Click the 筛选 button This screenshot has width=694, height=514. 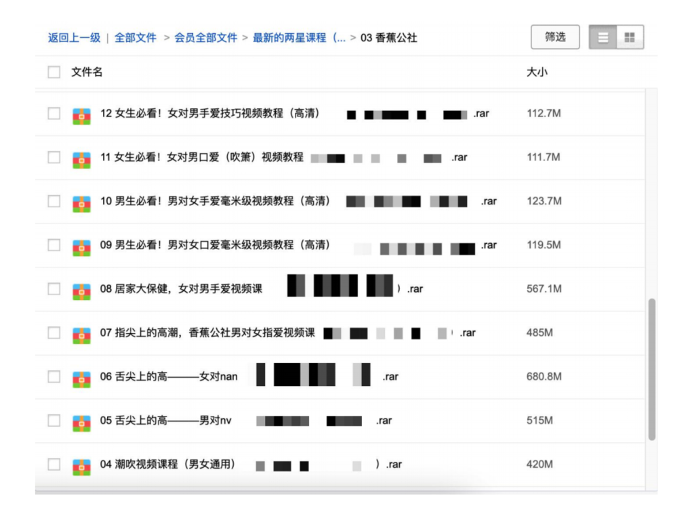click(x=555, y=37)
